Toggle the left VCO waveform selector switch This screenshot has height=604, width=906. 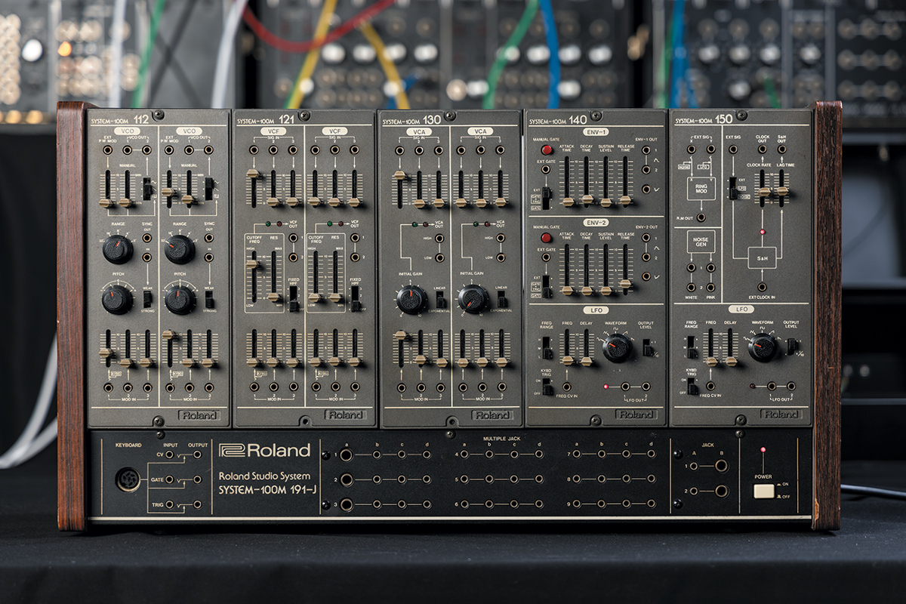click(148, 189)
